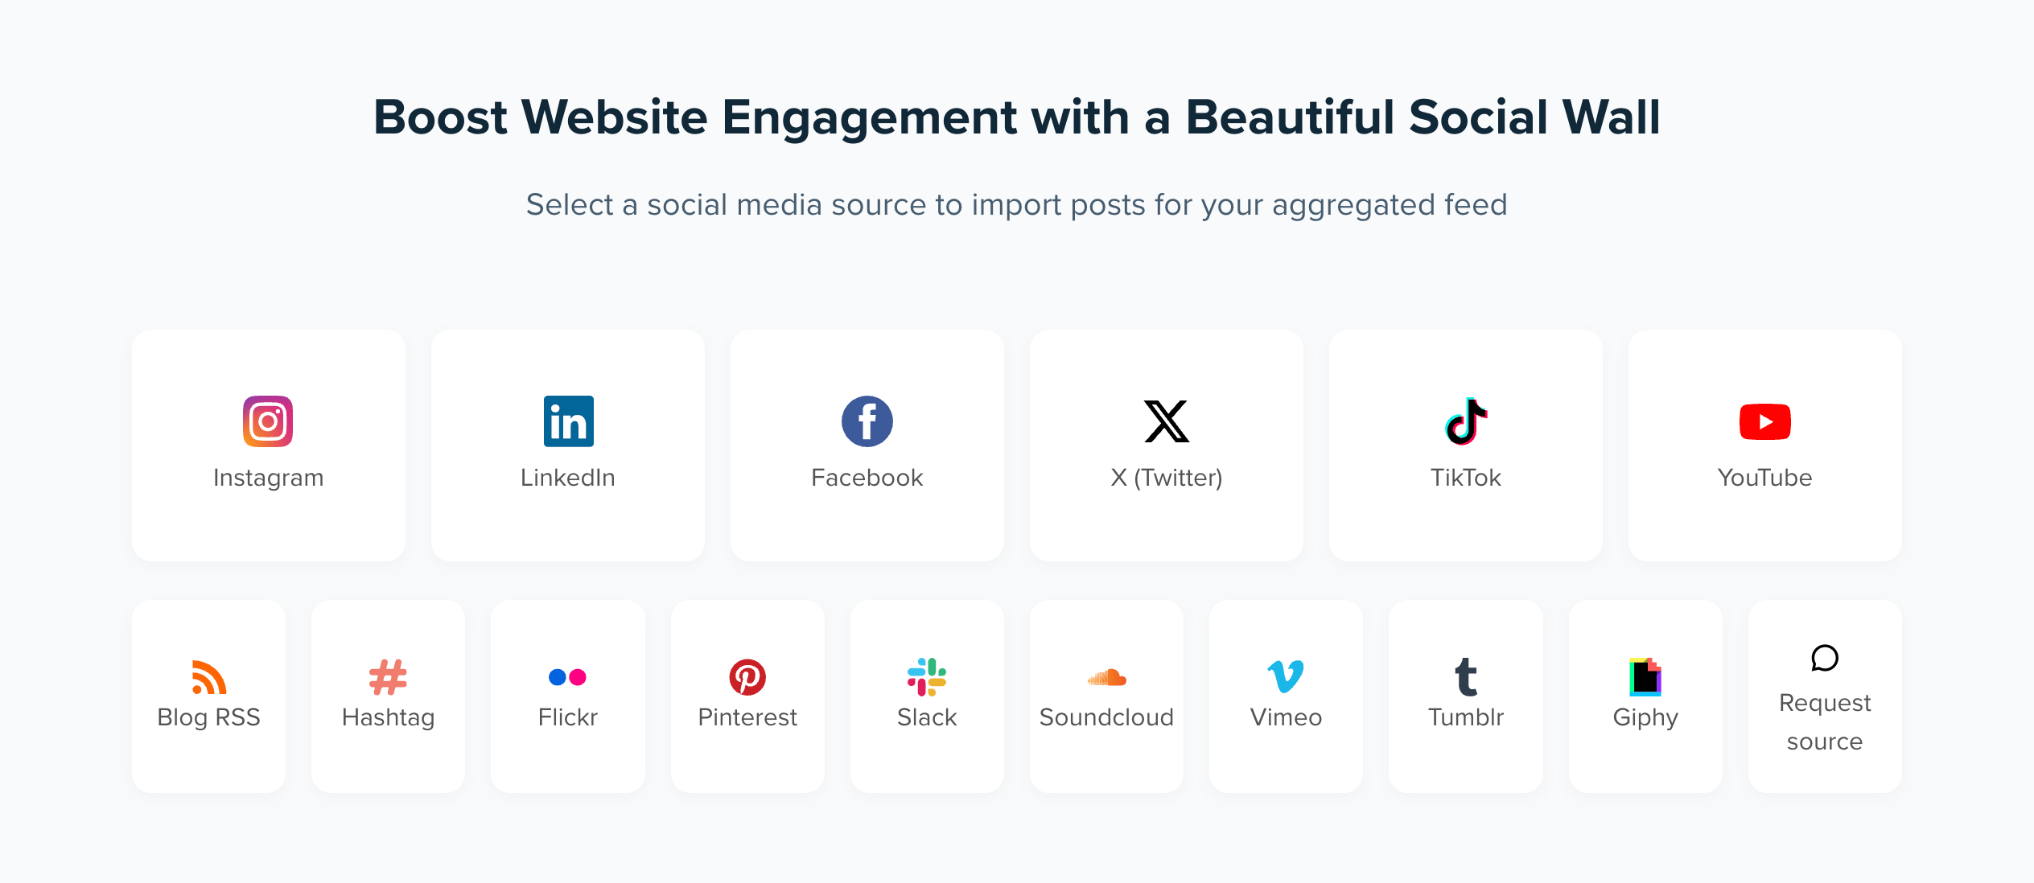Pick the Pinterest logo icon
The height and width of the screenshot is (883, 2034).
pyautogui.click(x=747, y=677)
